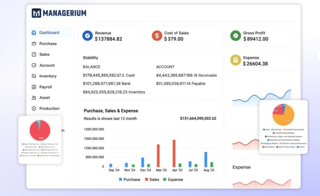Screen dimensions: 320x196
Task: Click the blue Revenue compass icon
Action: coord(87,36)
